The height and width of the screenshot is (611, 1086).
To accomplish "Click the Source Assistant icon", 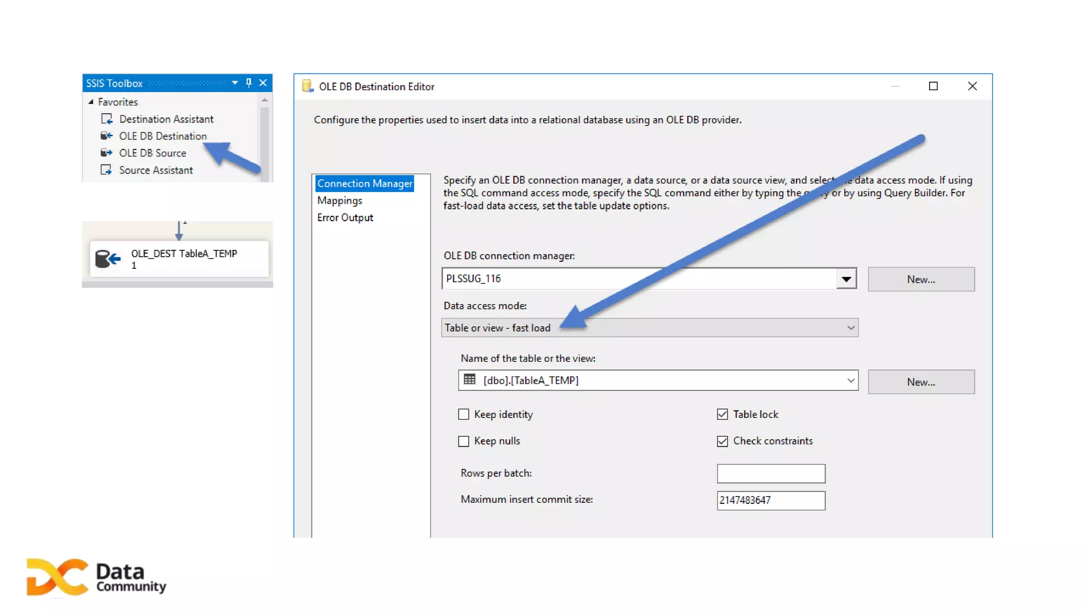I will [x=107, y=170].
